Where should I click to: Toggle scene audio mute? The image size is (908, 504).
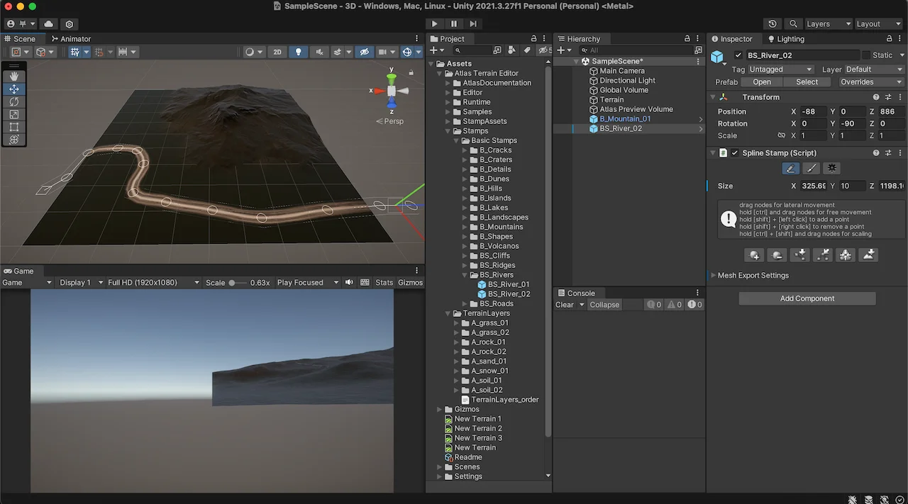[319, 52]
